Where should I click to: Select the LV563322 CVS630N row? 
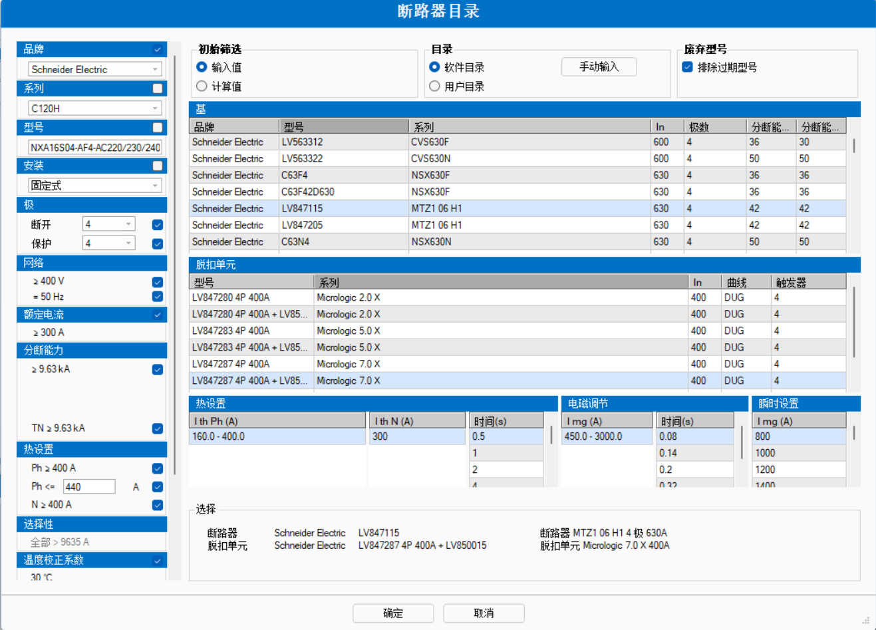pos(517,158)
